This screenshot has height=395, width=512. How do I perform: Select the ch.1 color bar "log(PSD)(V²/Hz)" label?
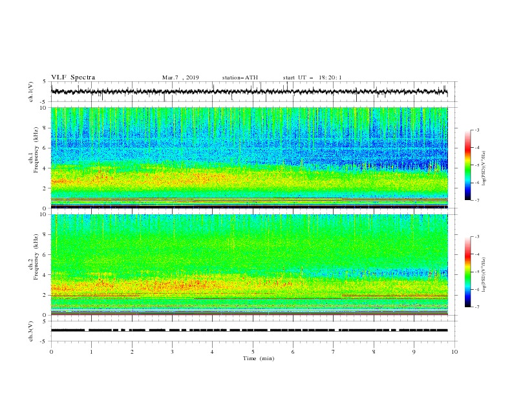point(484,168)
